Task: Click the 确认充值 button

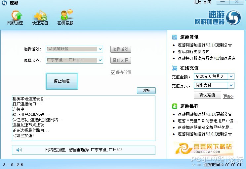Action: click(207, 95)
